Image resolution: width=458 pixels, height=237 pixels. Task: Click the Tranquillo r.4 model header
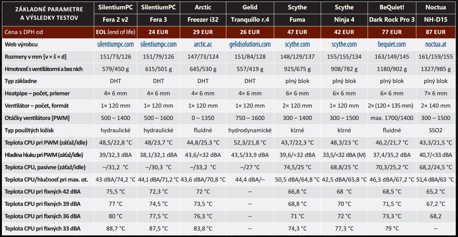(x=250, y=19)
